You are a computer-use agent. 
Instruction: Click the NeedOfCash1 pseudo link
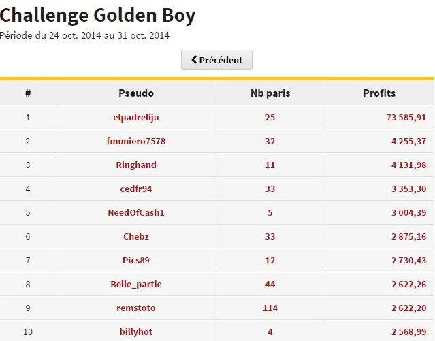136,213
